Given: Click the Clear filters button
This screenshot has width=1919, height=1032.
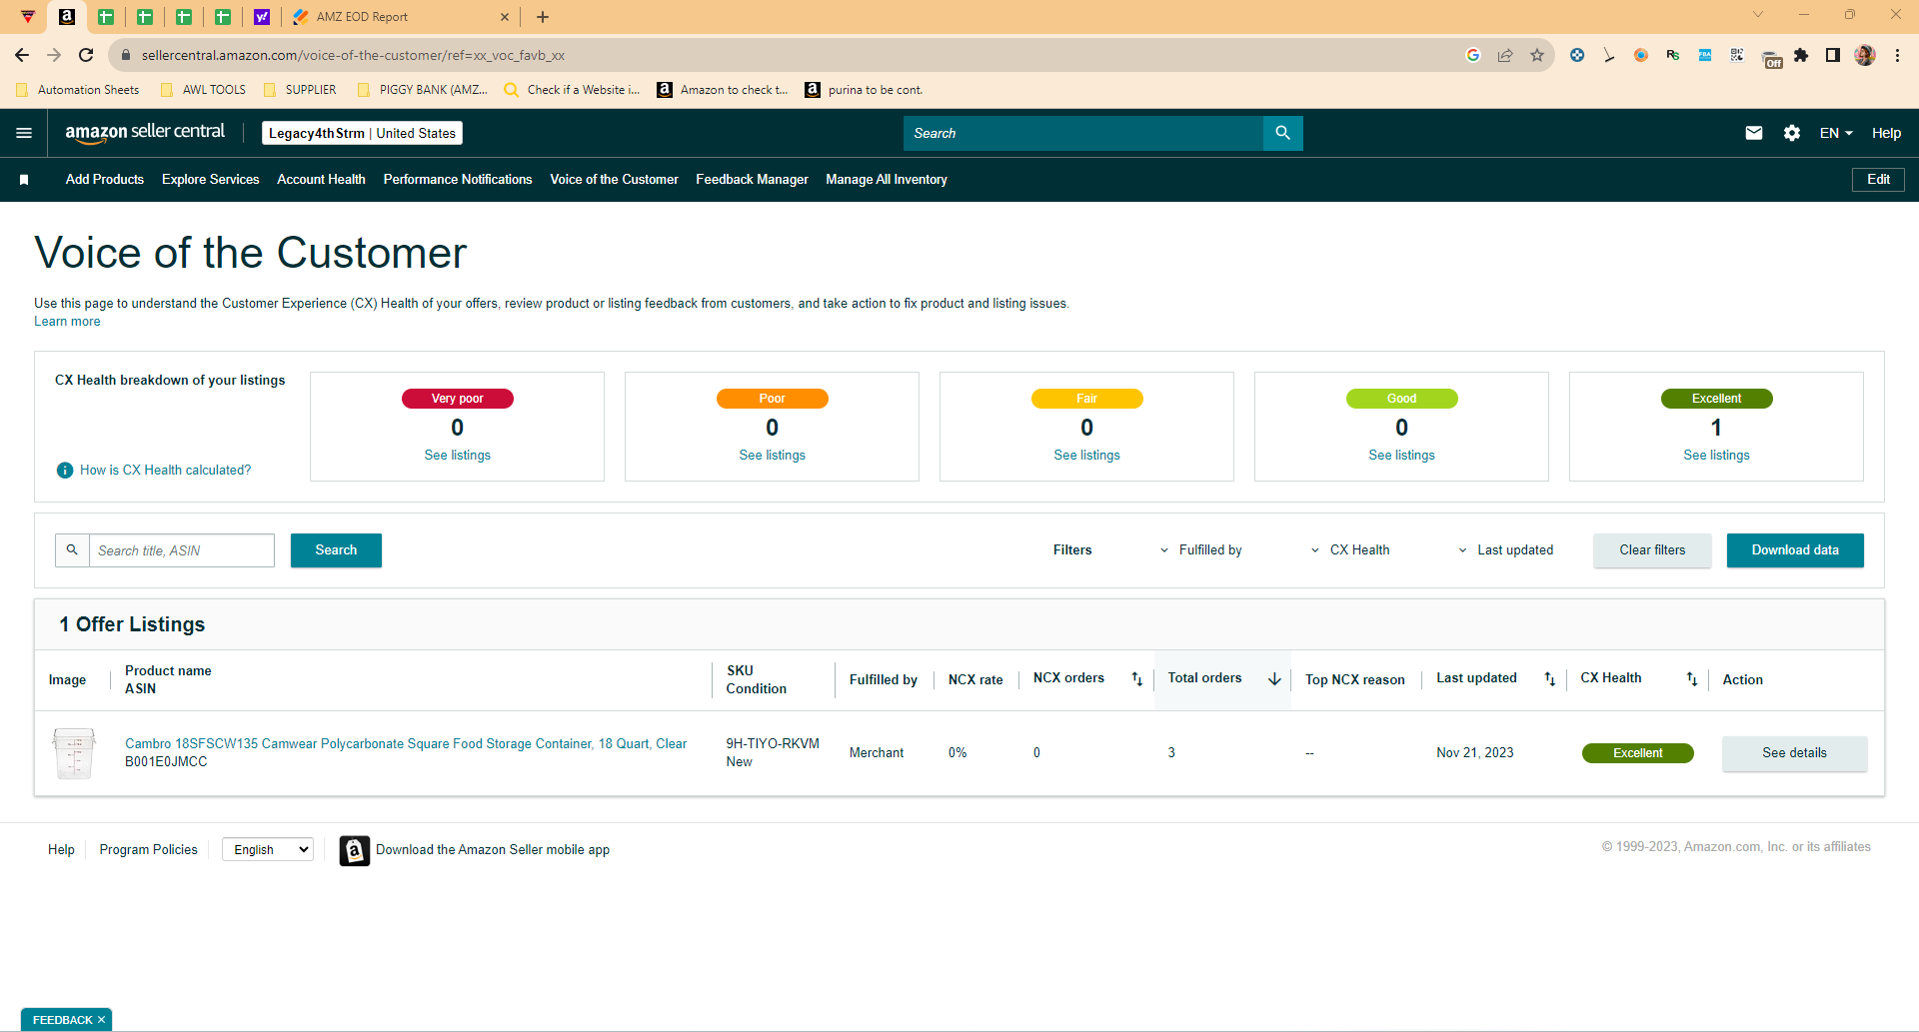Looking at the screenshot, I should (x=1652, y=550).
